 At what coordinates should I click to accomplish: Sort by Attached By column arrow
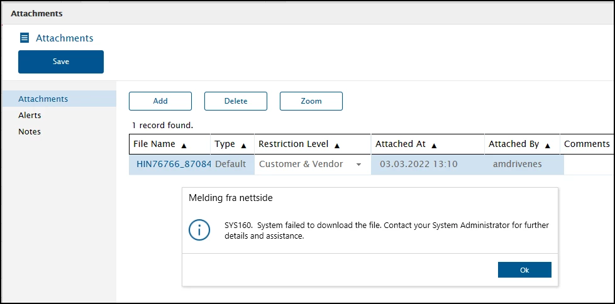(548, 145)
